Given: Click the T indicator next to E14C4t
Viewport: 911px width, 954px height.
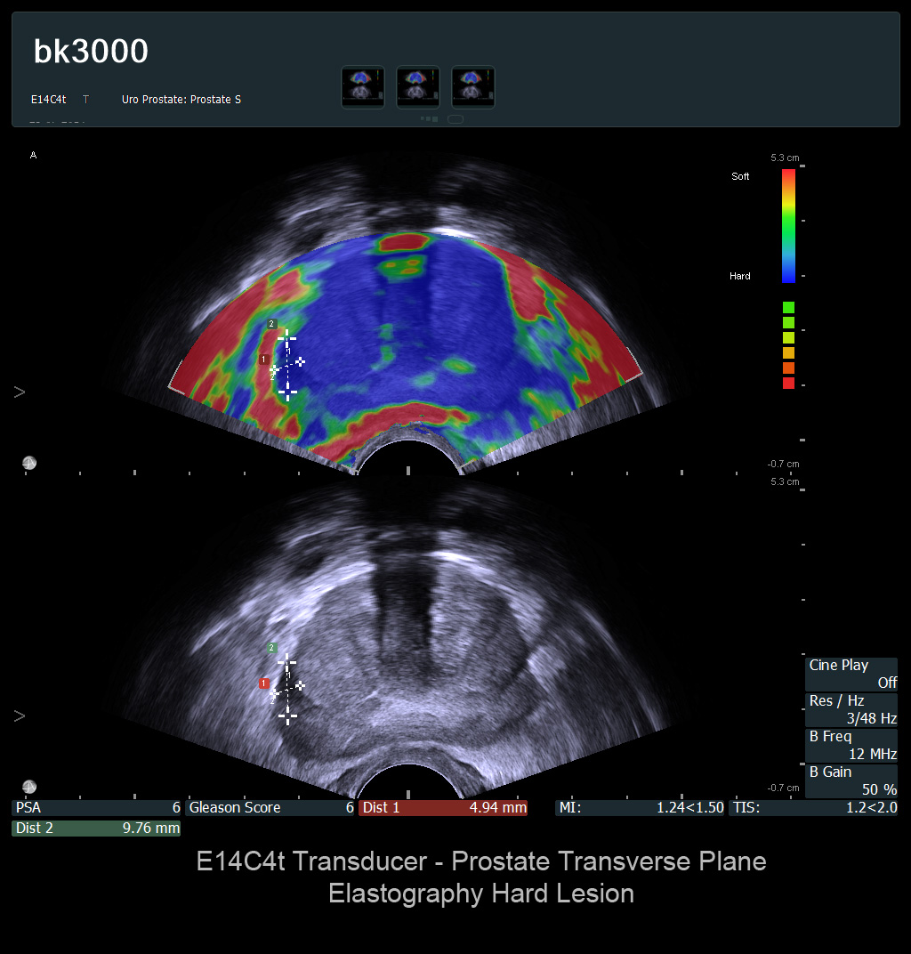Looking at the screenshot, I should pyautogui.click(x=85, y=100).
